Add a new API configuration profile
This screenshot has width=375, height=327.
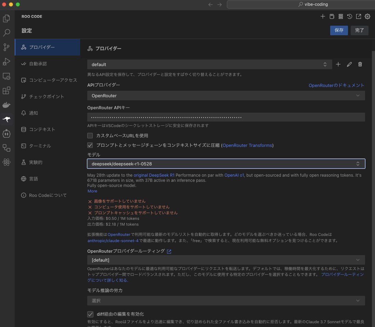tap(338, 64)
